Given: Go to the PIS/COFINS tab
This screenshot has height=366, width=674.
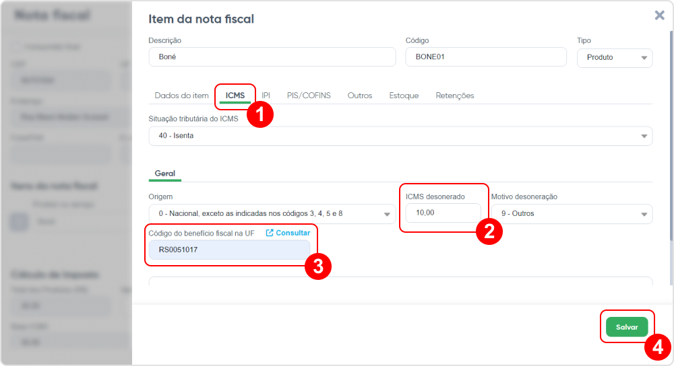Looking at the screenshot, I should pos(309,96).
